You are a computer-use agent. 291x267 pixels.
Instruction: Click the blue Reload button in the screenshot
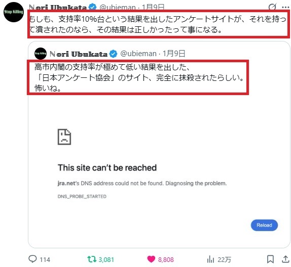pyautogui.click(x=264, y=225)
